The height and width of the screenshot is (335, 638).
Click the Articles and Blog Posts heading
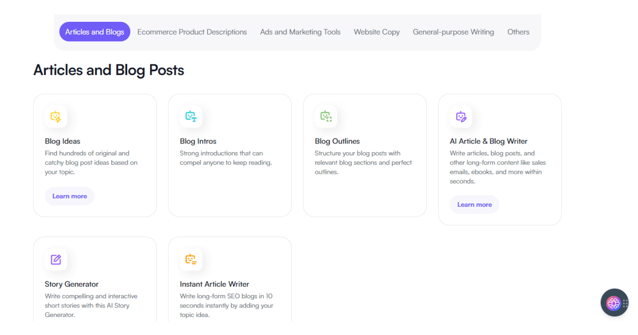(x=108, y=70)
